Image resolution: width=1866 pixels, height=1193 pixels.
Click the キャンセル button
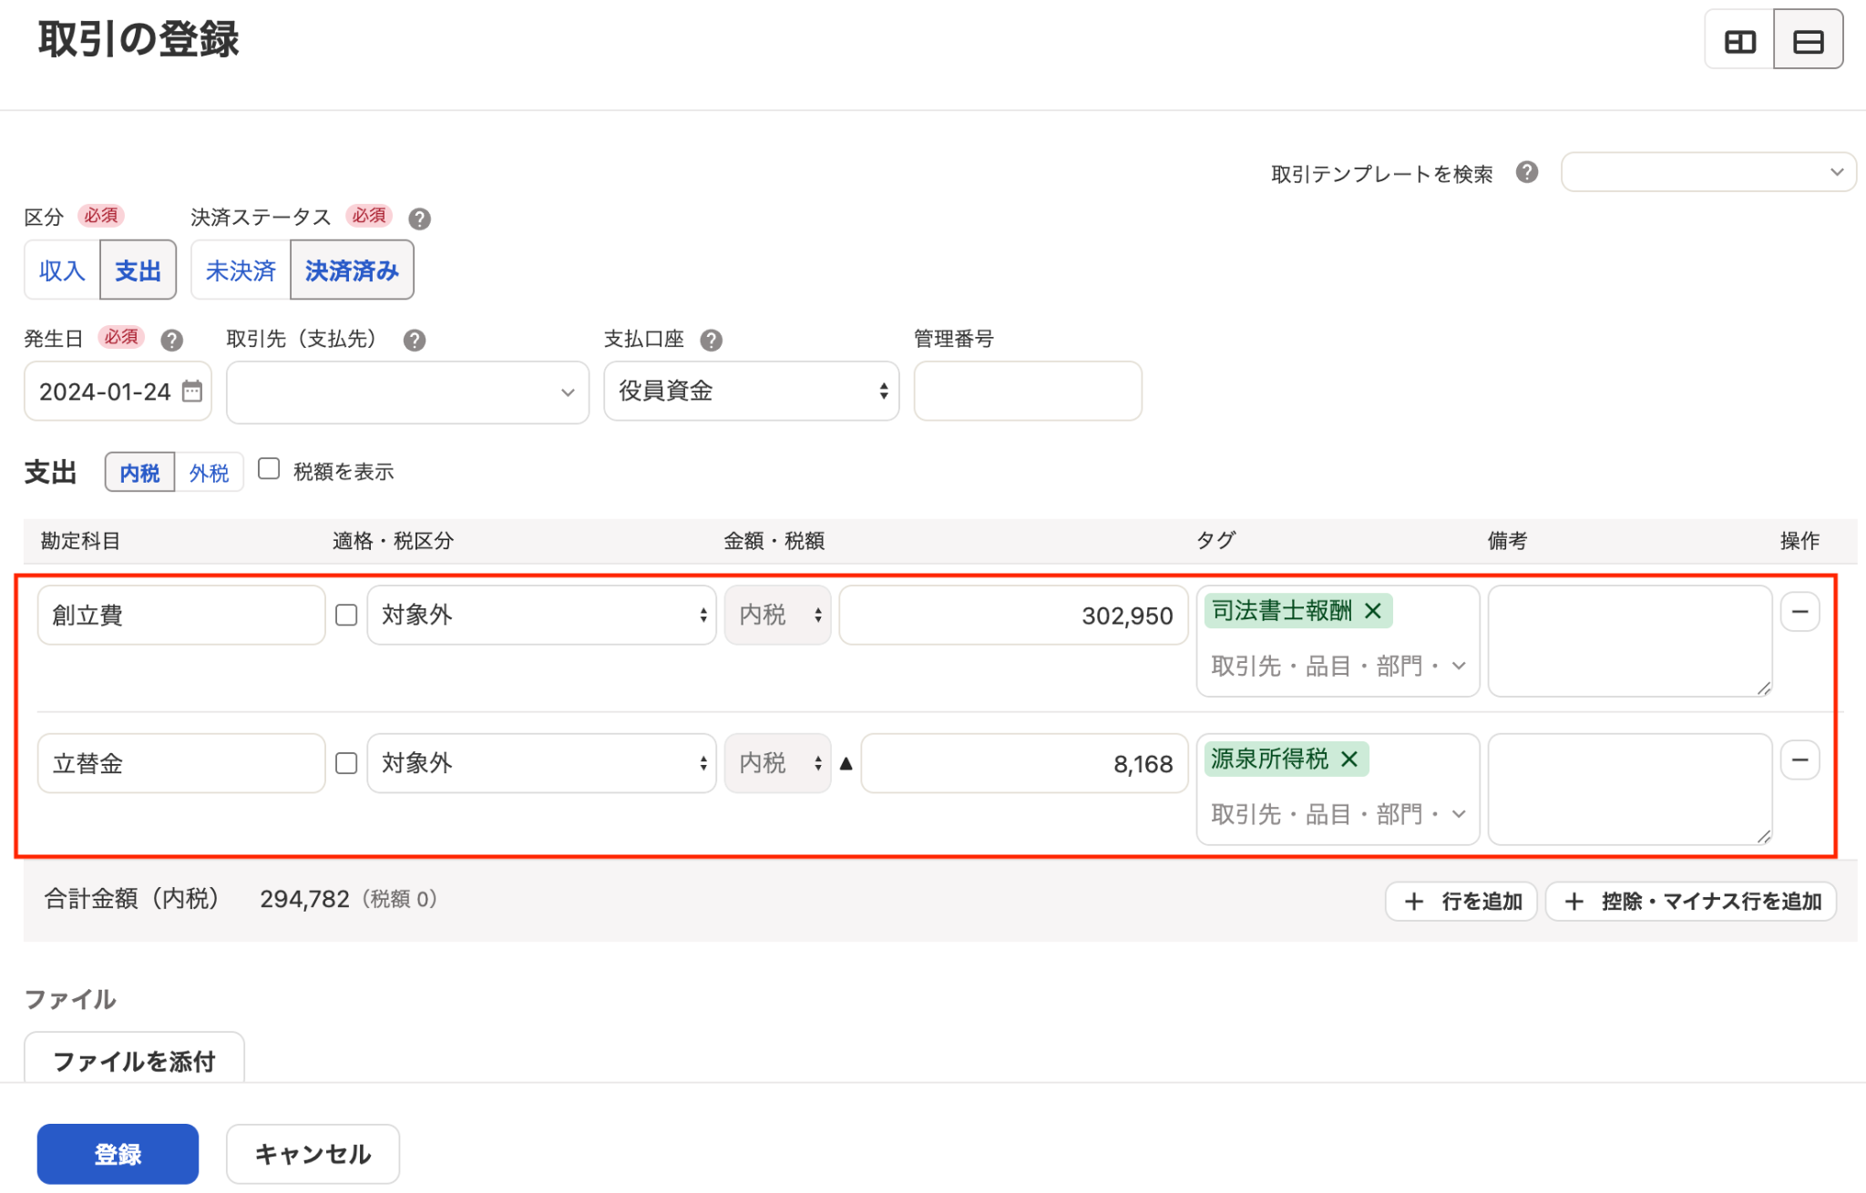(x=313, y=1154)
